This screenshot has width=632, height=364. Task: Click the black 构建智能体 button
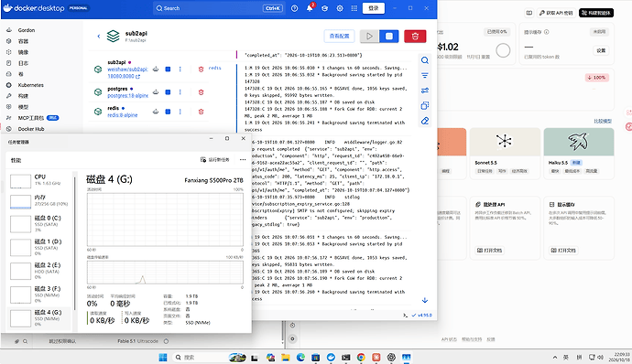point(596,13)
